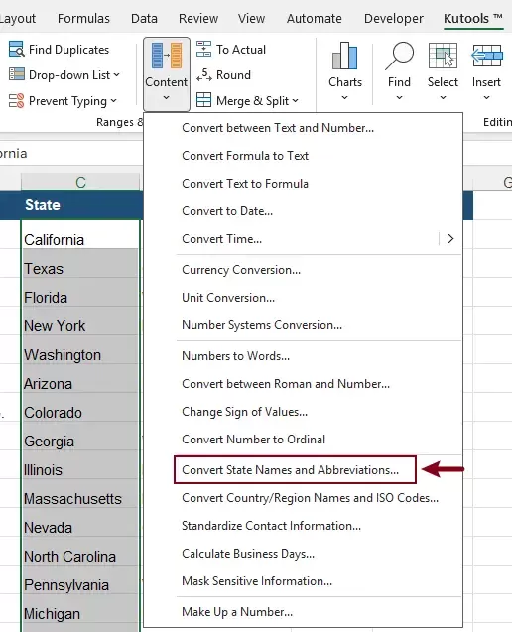The image size is (512, 632).
Task: Open the Charts dropdown chevron
Action: (x=344, y=97)
